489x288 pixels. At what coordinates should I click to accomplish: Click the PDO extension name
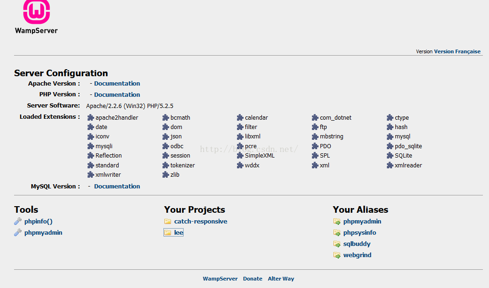325,146
